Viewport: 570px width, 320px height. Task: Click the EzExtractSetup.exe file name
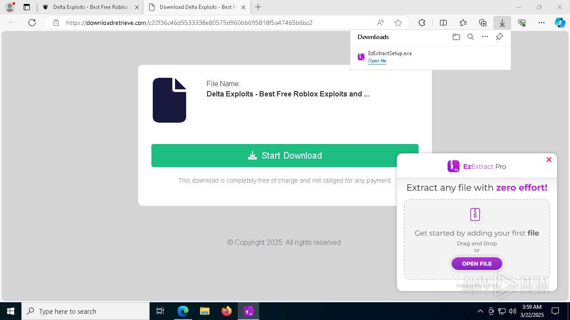390,53
